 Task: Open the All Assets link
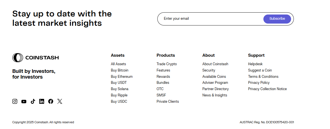click(118, 64)
